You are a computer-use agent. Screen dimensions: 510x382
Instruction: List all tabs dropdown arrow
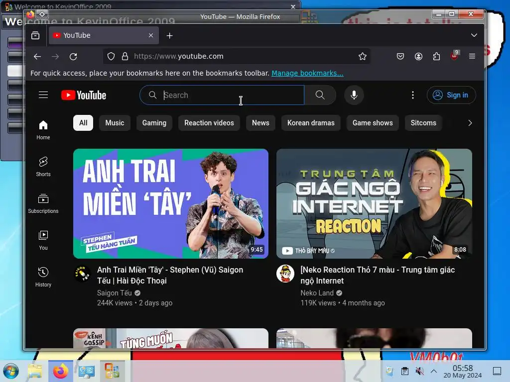pos(474,35)
